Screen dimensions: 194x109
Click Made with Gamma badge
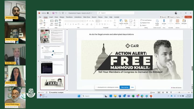point(176,88)
